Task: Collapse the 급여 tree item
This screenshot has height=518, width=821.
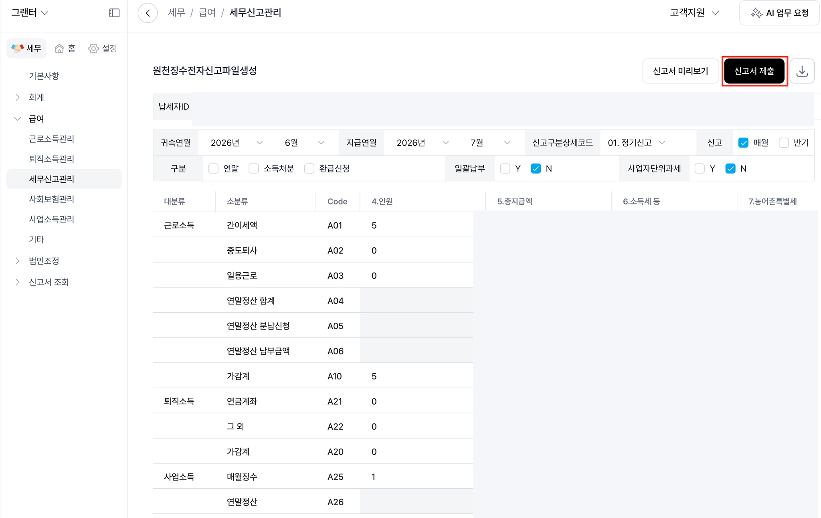Action: coord(18,119)
